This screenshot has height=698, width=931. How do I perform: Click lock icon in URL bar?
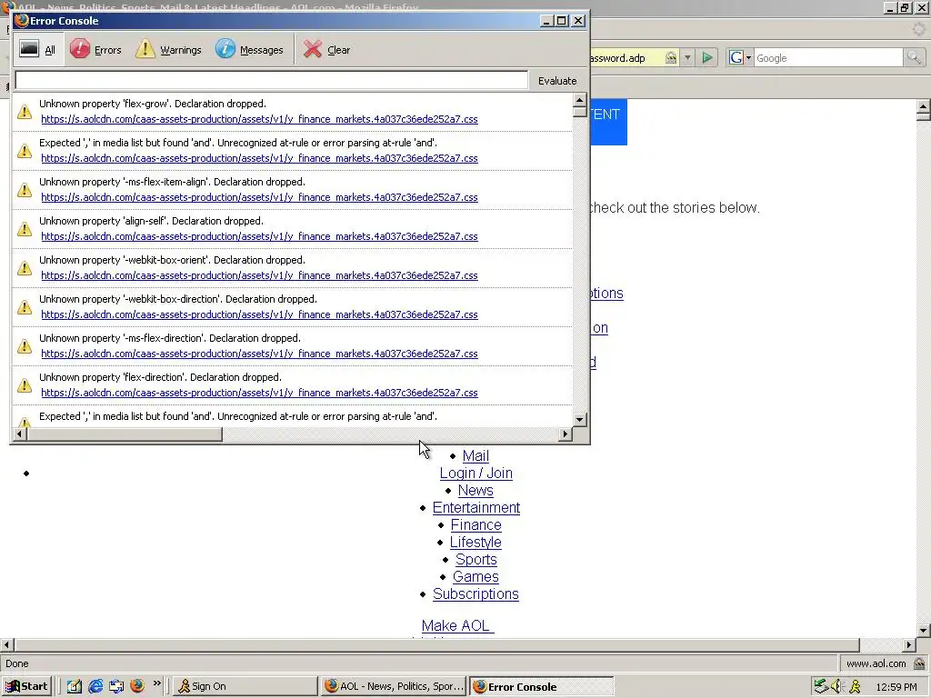(671, 57)
